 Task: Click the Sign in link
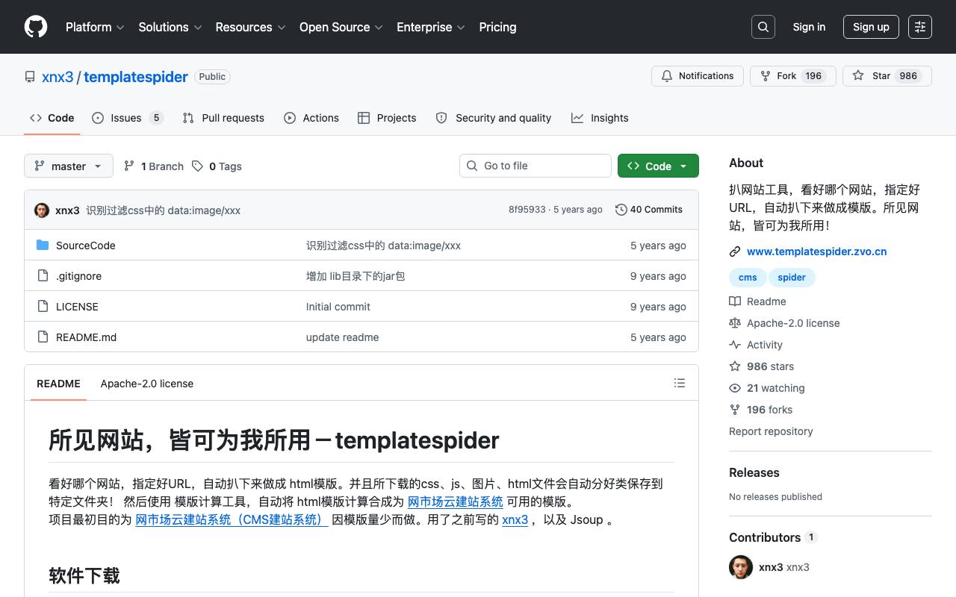coord(809,27)
